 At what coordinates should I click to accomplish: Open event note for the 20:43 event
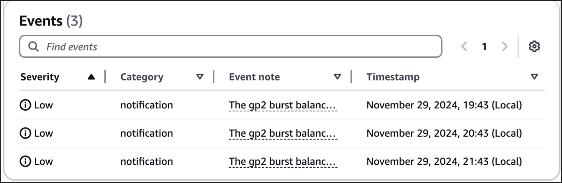click(283, 133)
